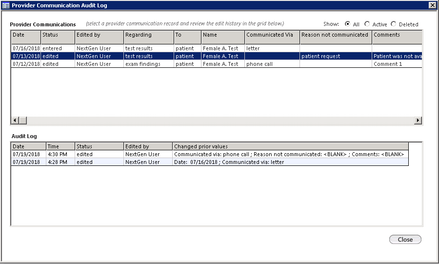Click the Regarding column header
This screenshot has width=439, height=264.
click(x=149, y=37)
